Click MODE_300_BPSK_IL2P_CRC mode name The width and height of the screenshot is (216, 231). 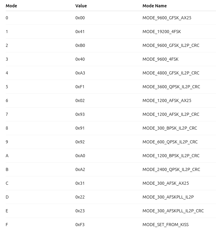(170, 128)
